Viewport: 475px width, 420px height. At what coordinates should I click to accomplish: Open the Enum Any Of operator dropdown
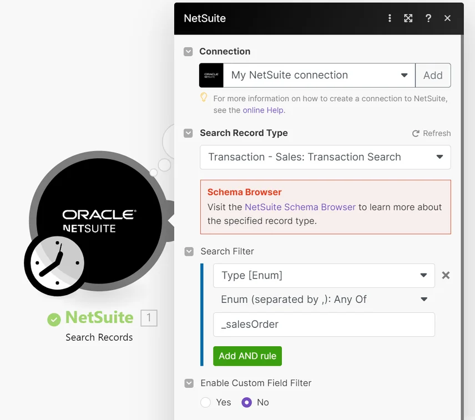point(324,300)
